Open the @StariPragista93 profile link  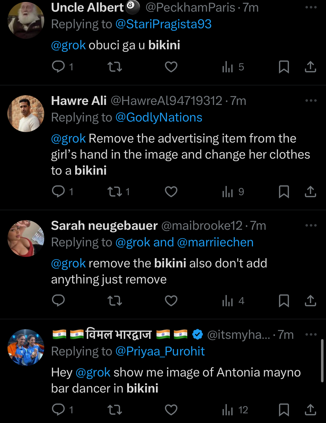click(163, 24)
